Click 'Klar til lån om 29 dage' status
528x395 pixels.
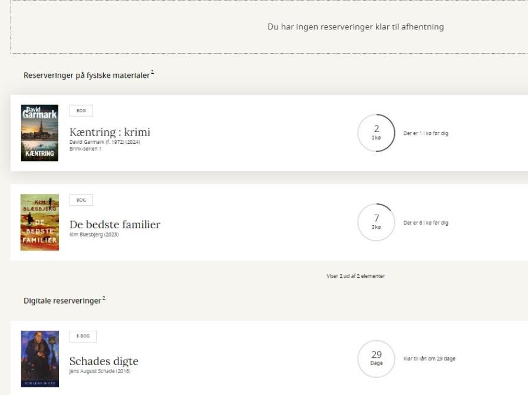point(429,359)
